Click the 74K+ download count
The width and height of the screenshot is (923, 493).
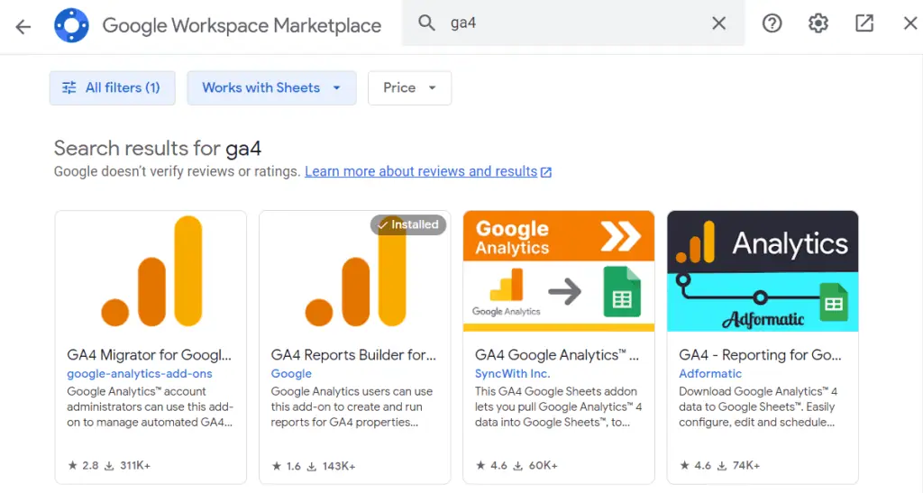coord(739,465)
